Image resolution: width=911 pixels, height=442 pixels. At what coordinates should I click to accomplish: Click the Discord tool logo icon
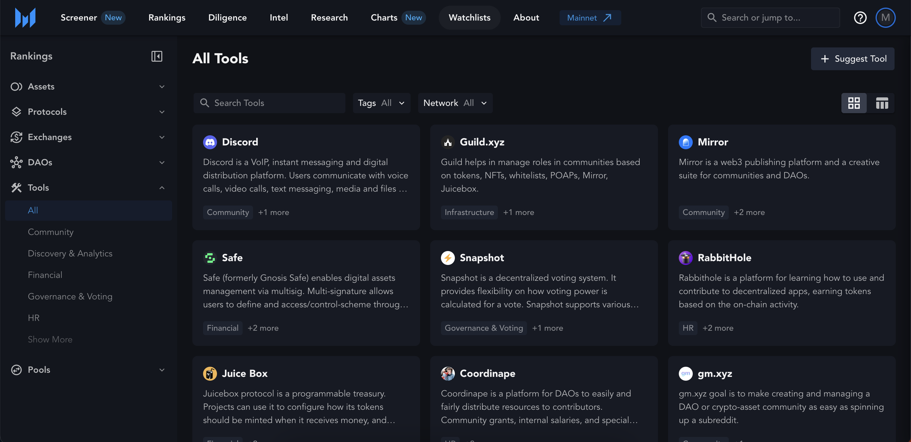point(210,142)
